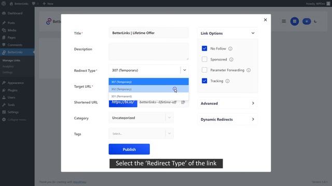The width and height of the screenshot is (332, 186).
Task: Enable Parameter Forwarding checkbox
Action: tap(204, 70)
